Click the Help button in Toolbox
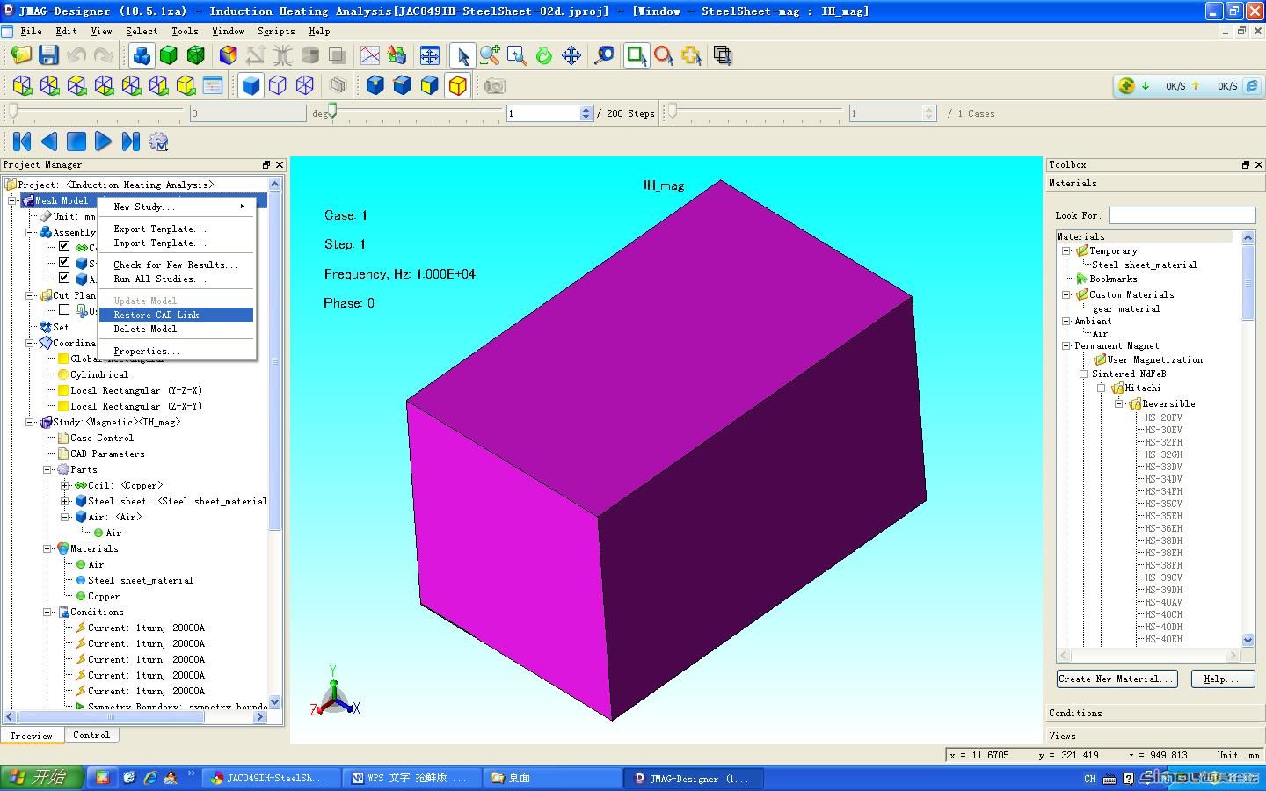The image size is (1266, 791). coord(1223,679)
